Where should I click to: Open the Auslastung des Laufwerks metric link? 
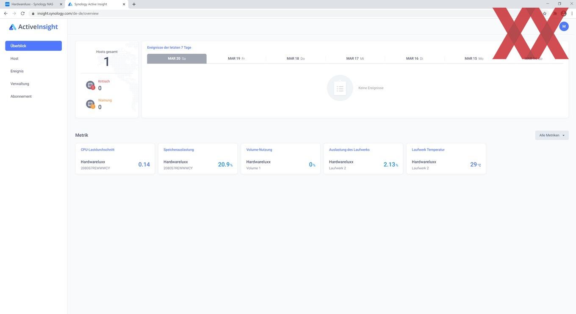point(349,149)
